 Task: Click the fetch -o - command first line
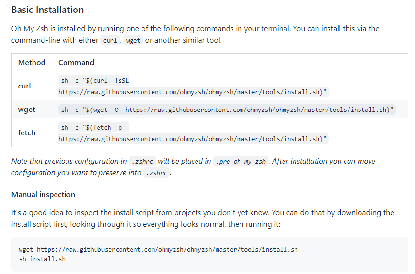pos(95,128)
